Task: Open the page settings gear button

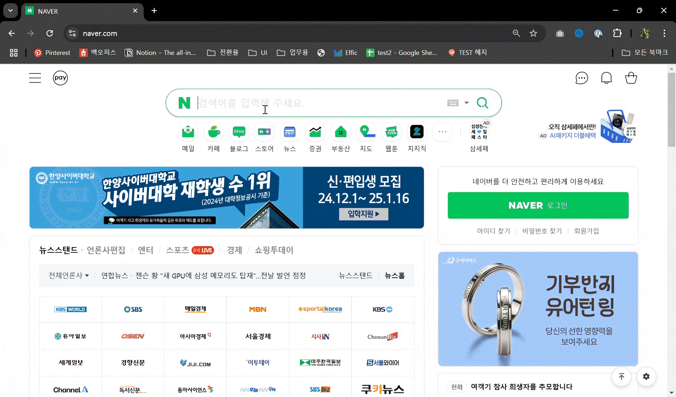Action: pyautogui.click(x=646, y=377)
